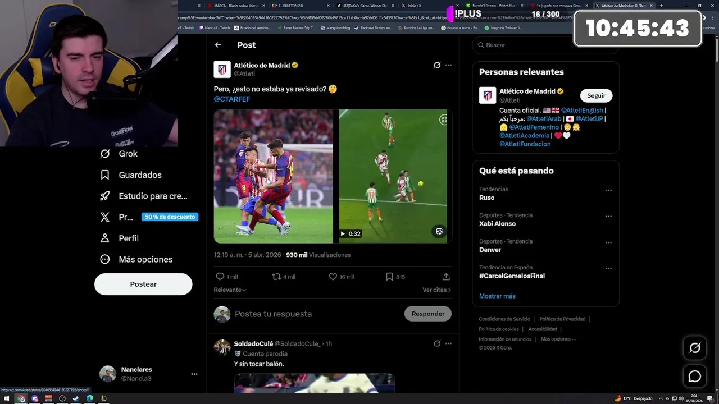Open Grok from the sidebar

click(x=119, y=154)
